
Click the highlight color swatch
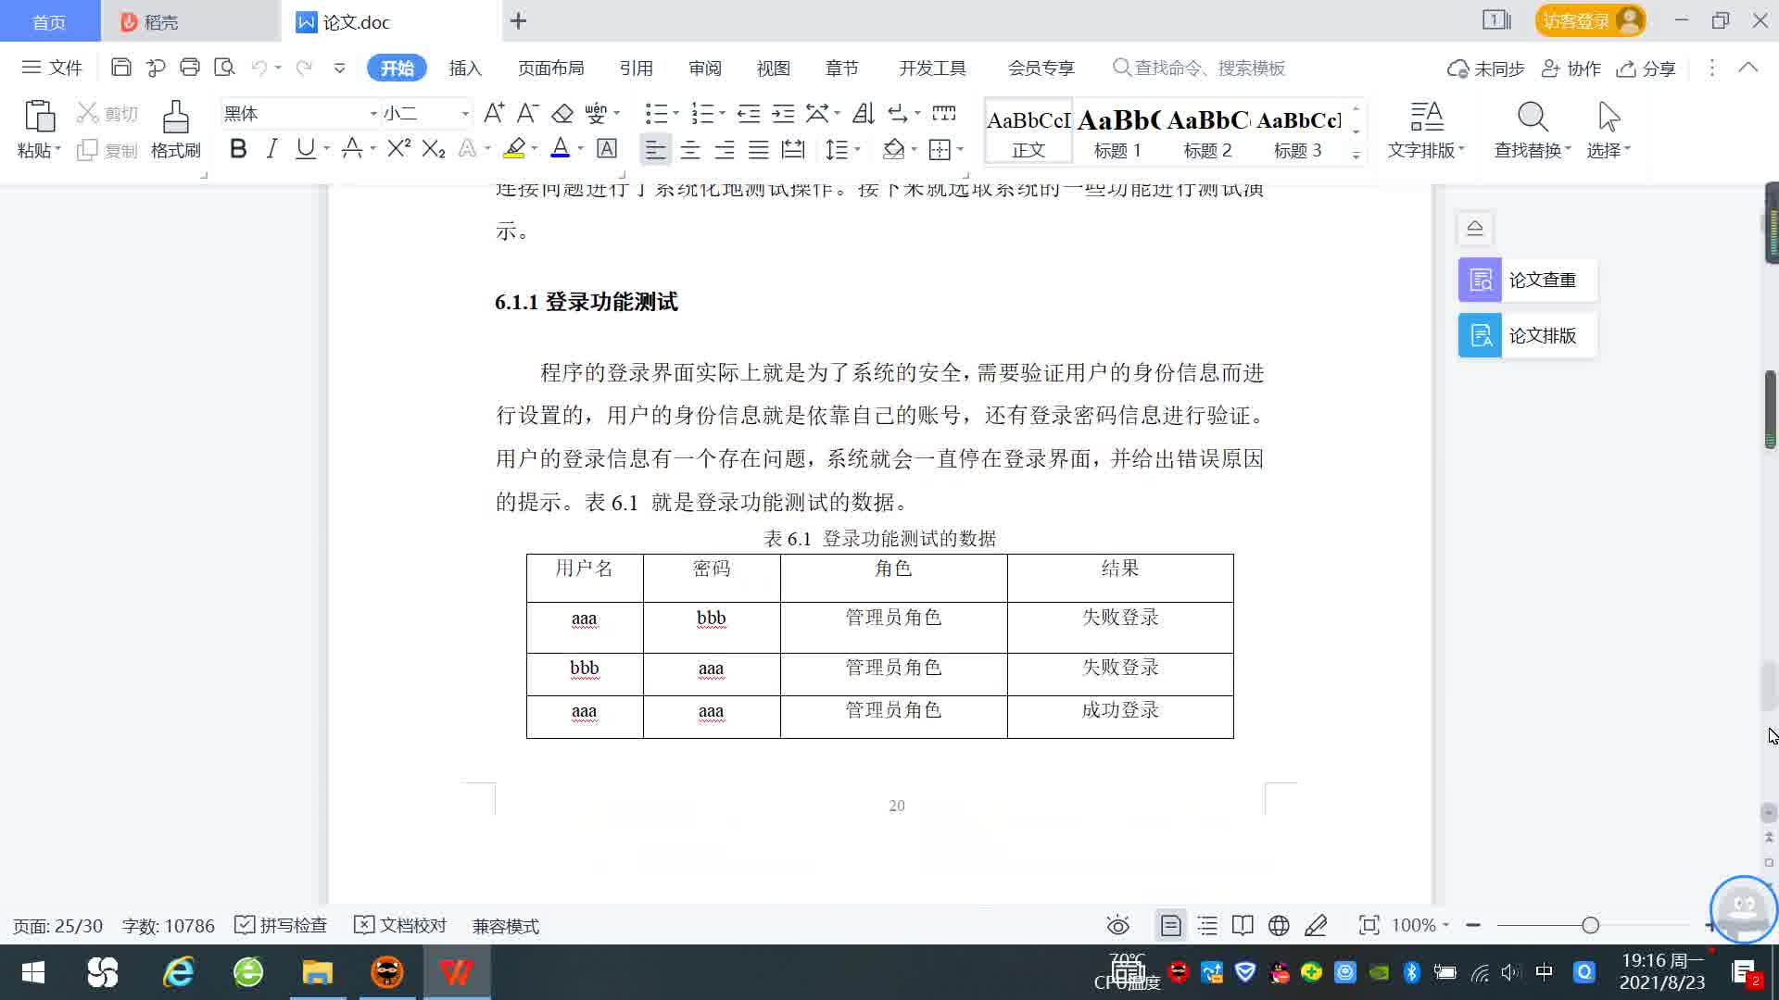coord(514,148)
